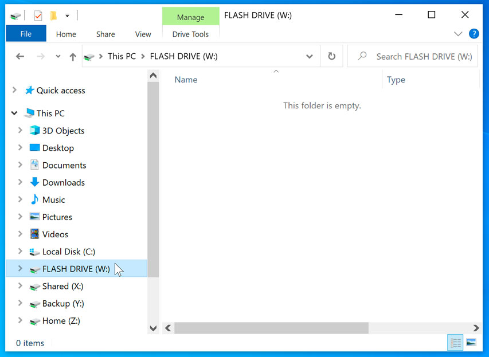Sort files by clicking the Name column header
The height and width of the screenshot is (357, 489).
[x=185, y=79]
